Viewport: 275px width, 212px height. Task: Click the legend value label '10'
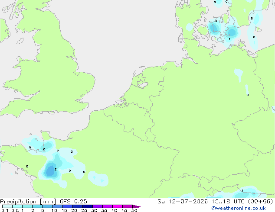[54, 210]
